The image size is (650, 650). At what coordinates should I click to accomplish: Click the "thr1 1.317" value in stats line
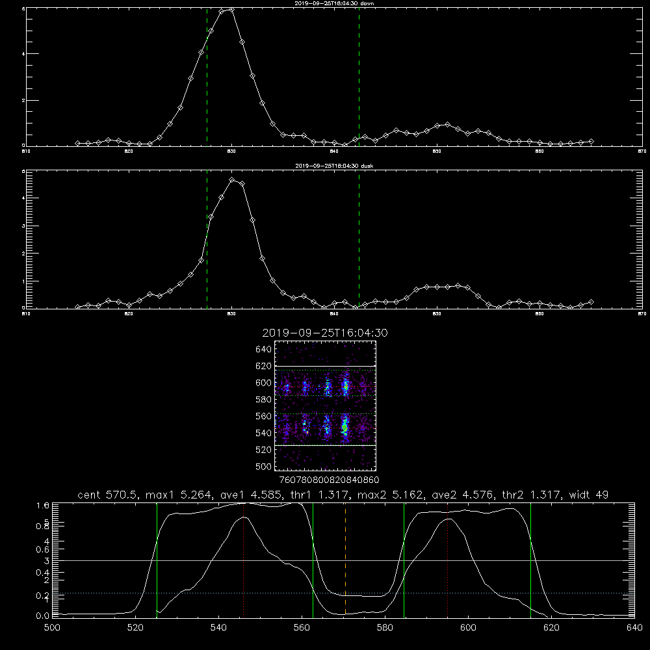coord(319,495)
